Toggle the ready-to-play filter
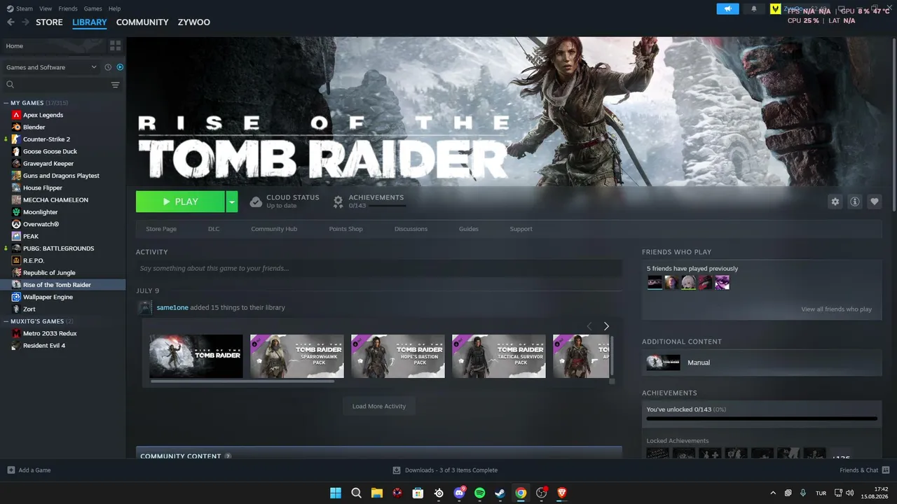 120,67
